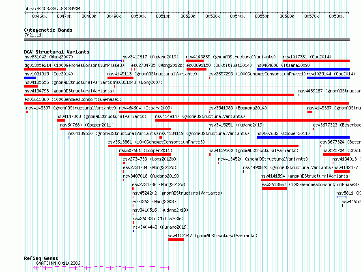Open the esv3613860 variant label

[x=73, y=99]
